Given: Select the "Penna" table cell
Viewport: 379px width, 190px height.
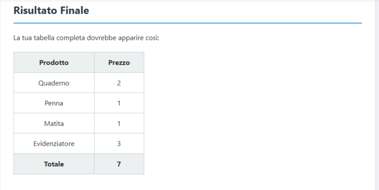Looking at the screenshot, I should [54, 103].
